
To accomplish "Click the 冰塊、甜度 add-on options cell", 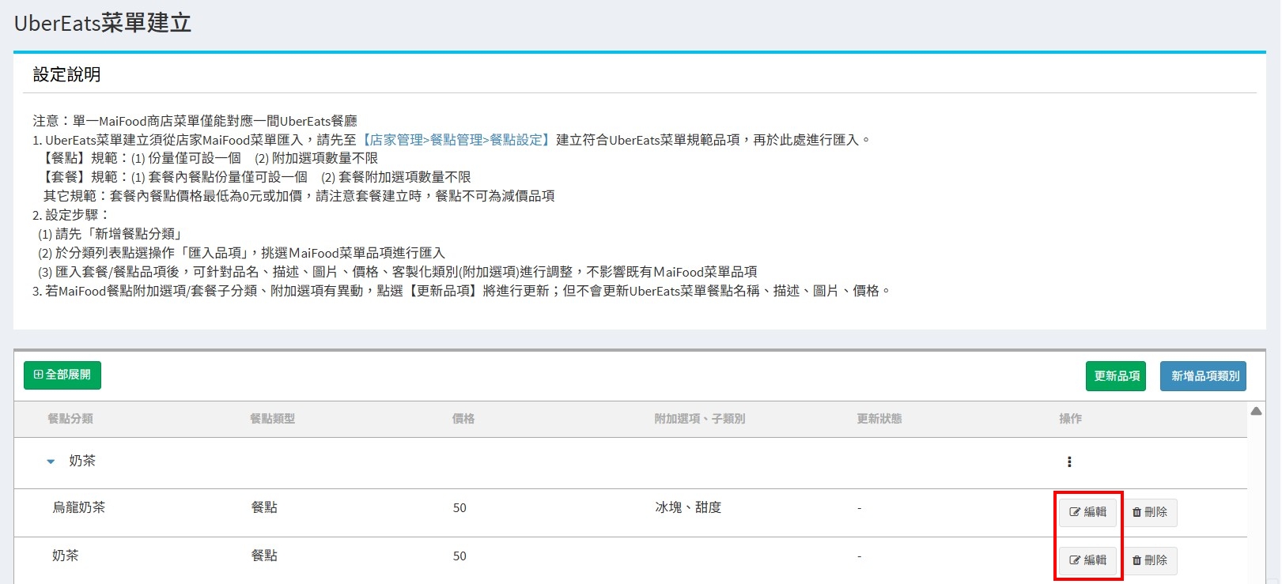I will click(688, 507).
